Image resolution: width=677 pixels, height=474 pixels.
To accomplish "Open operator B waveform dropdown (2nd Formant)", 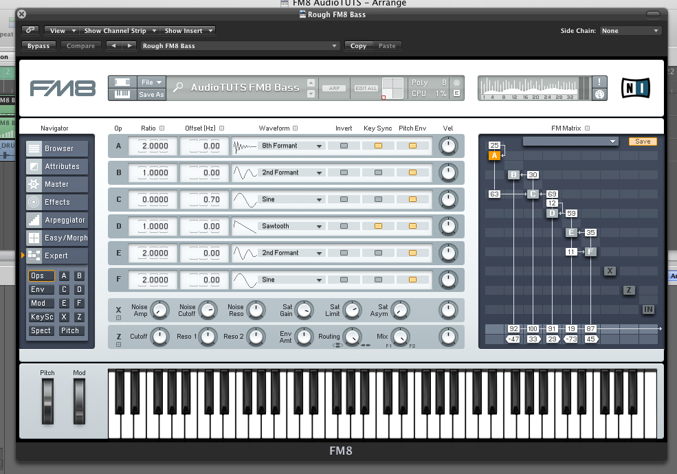I will point(291,172).
